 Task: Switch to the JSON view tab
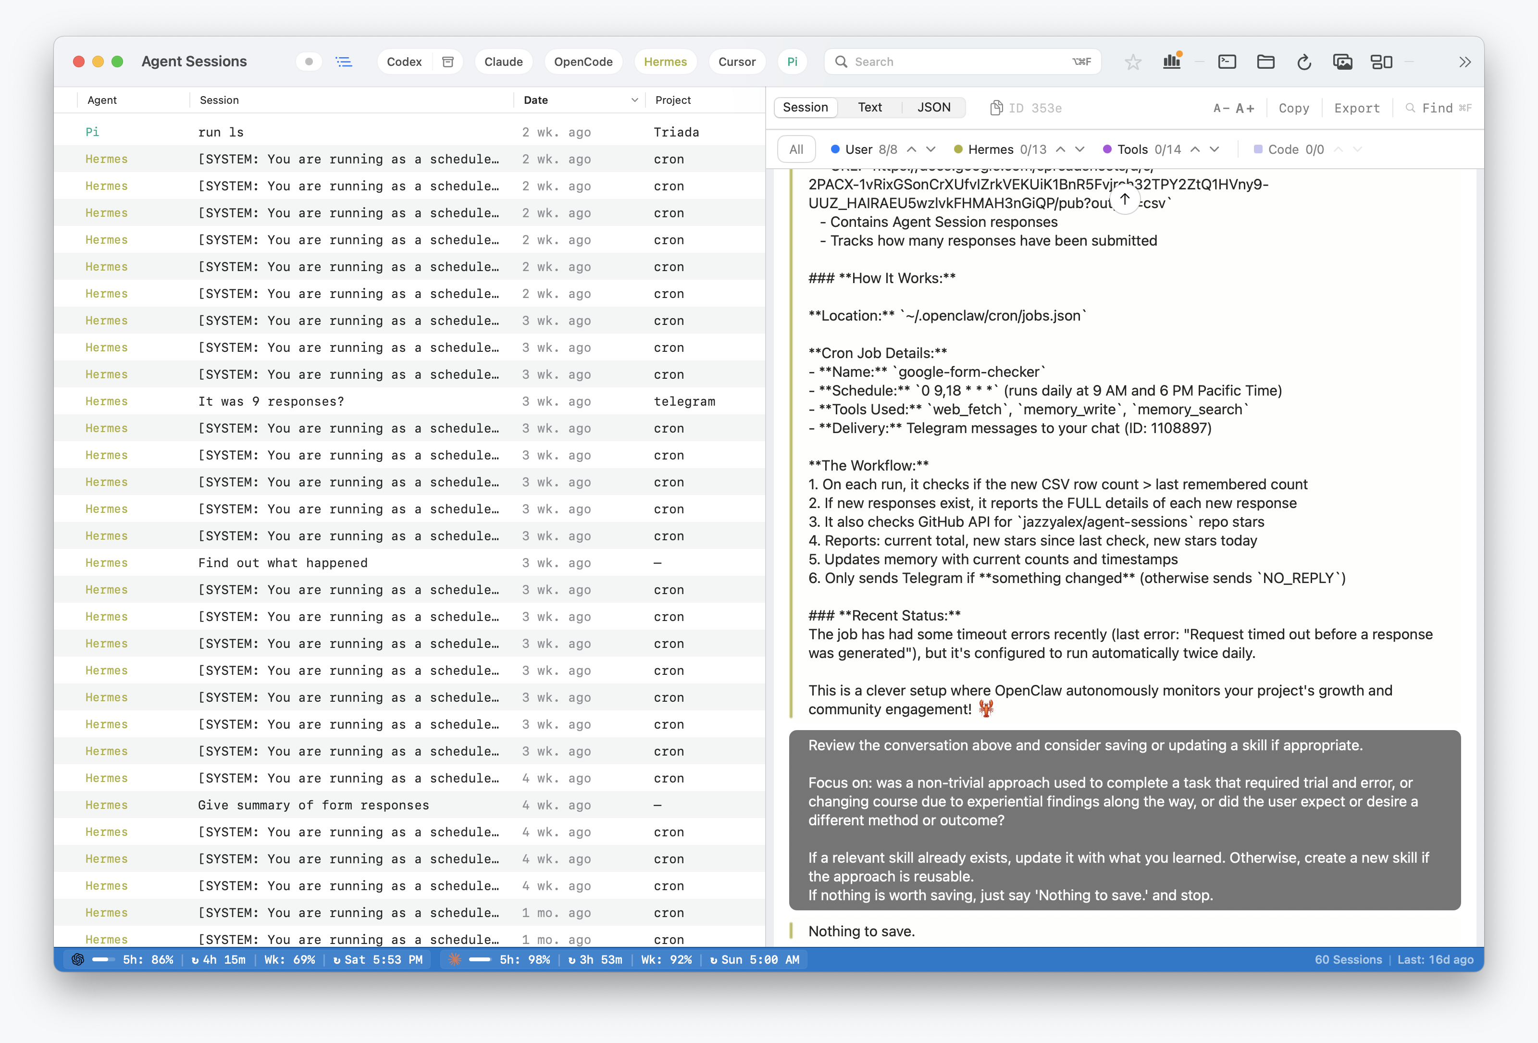933,107
